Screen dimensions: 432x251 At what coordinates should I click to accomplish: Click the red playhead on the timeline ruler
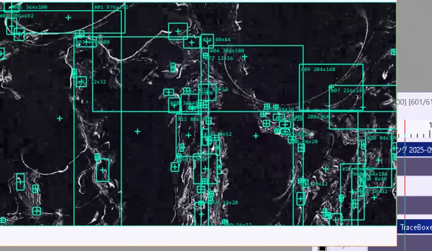coord(405,129)
